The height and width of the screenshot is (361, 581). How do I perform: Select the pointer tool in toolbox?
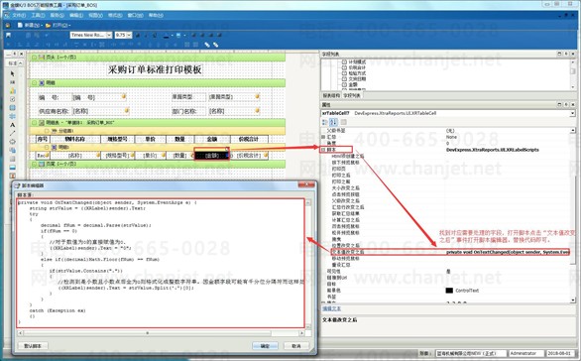point(12,73)
